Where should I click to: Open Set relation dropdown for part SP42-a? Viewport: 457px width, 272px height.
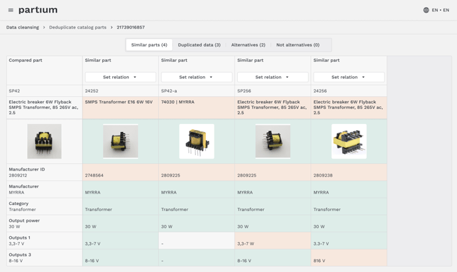tap(197, 77)
